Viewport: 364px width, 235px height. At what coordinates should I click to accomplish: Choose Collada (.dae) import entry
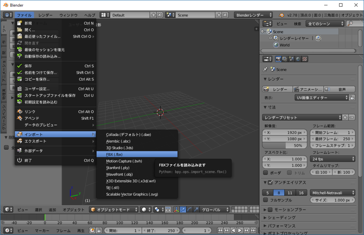click(x=137, y=135)
